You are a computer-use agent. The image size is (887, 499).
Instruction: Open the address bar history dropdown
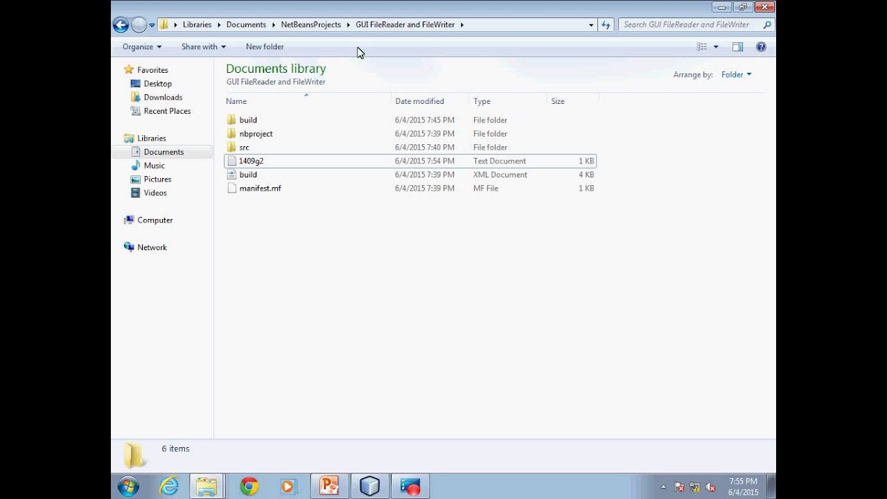point(591,25)
